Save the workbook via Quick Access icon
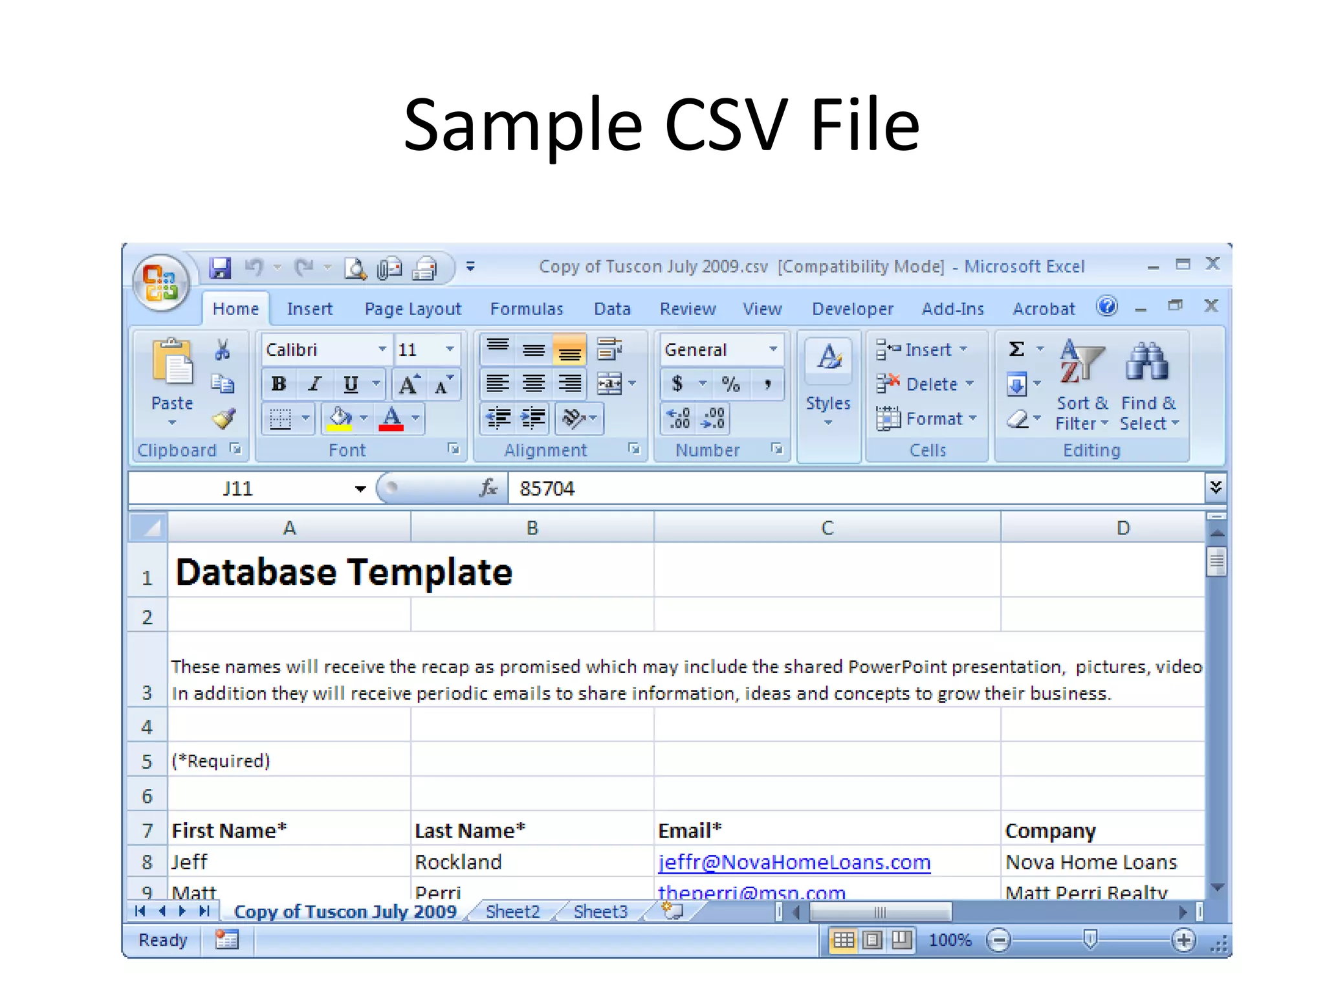This screenshot has height=994, width=1325. 220,267
